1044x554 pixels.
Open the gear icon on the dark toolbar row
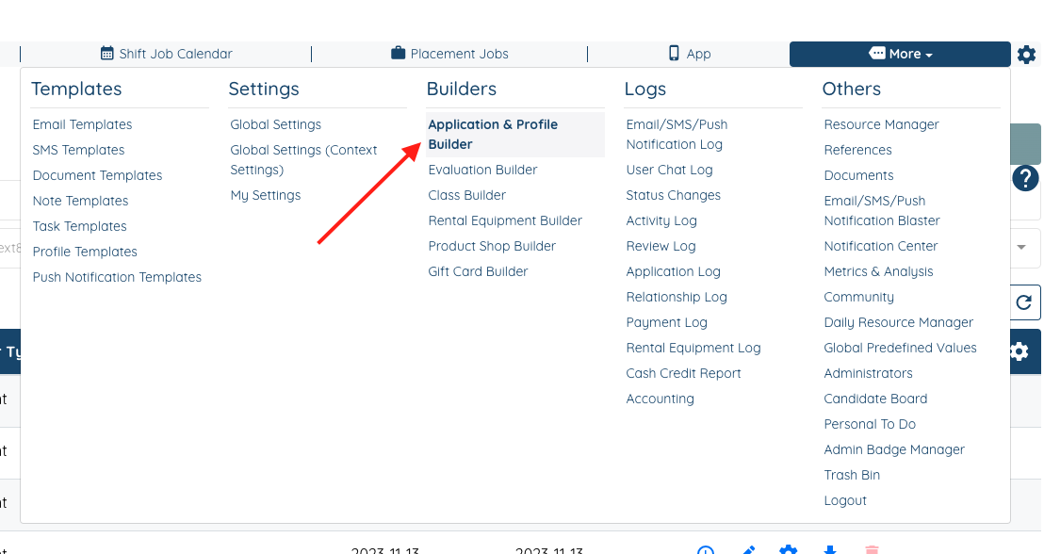(1019, 351)
